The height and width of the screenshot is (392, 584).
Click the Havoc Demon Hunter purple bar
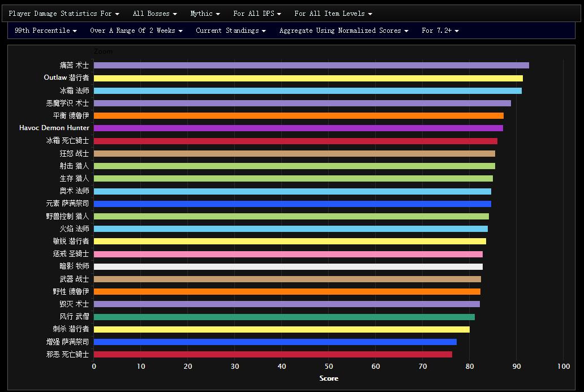[x=298, y=128]
